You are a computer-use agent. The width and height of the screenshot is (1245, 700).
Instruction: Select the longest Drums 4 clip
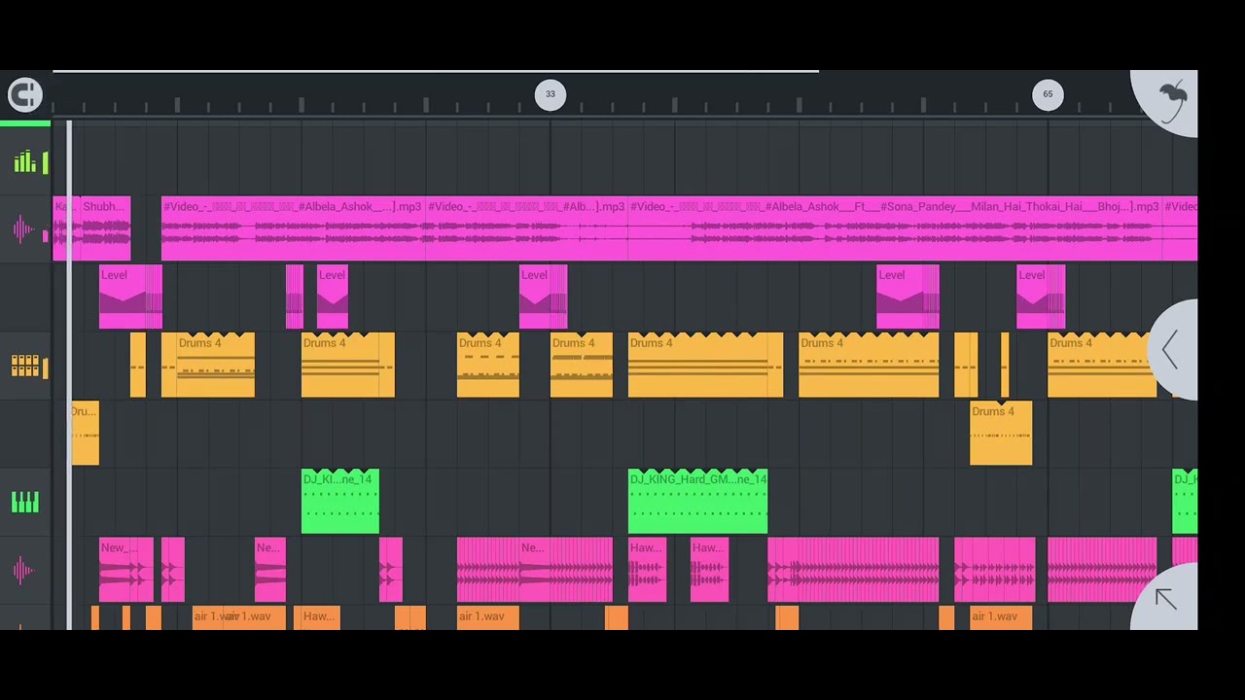coord(705,365)
